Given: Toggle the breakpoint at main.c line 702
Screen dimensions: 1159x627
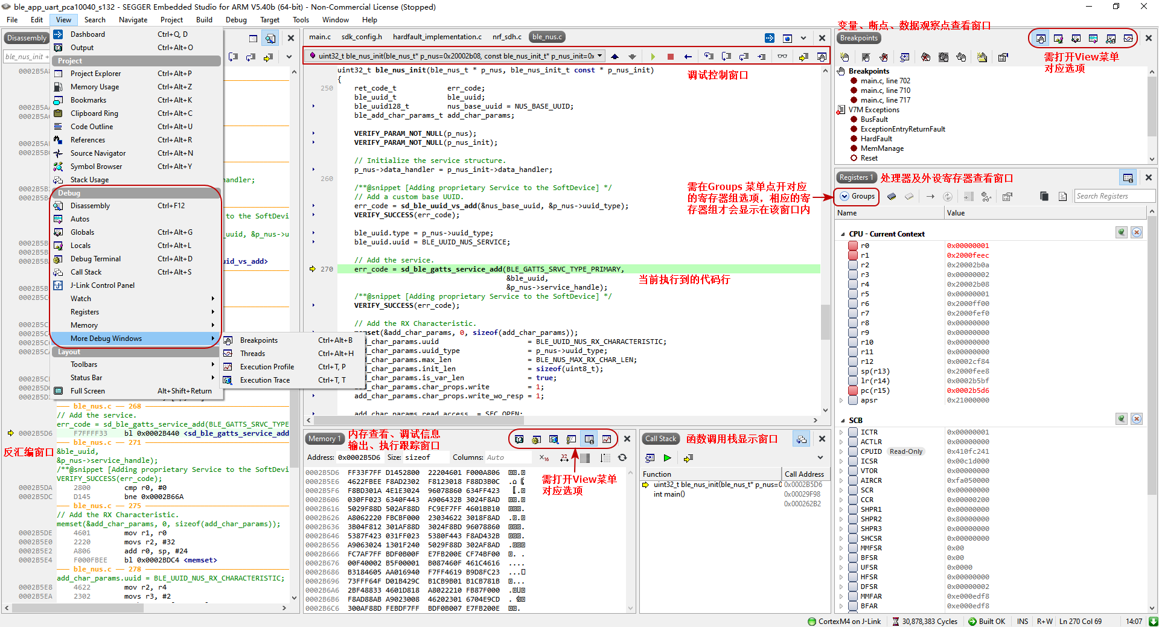Looking at the screenshot, I should click(x=854, y=80).
